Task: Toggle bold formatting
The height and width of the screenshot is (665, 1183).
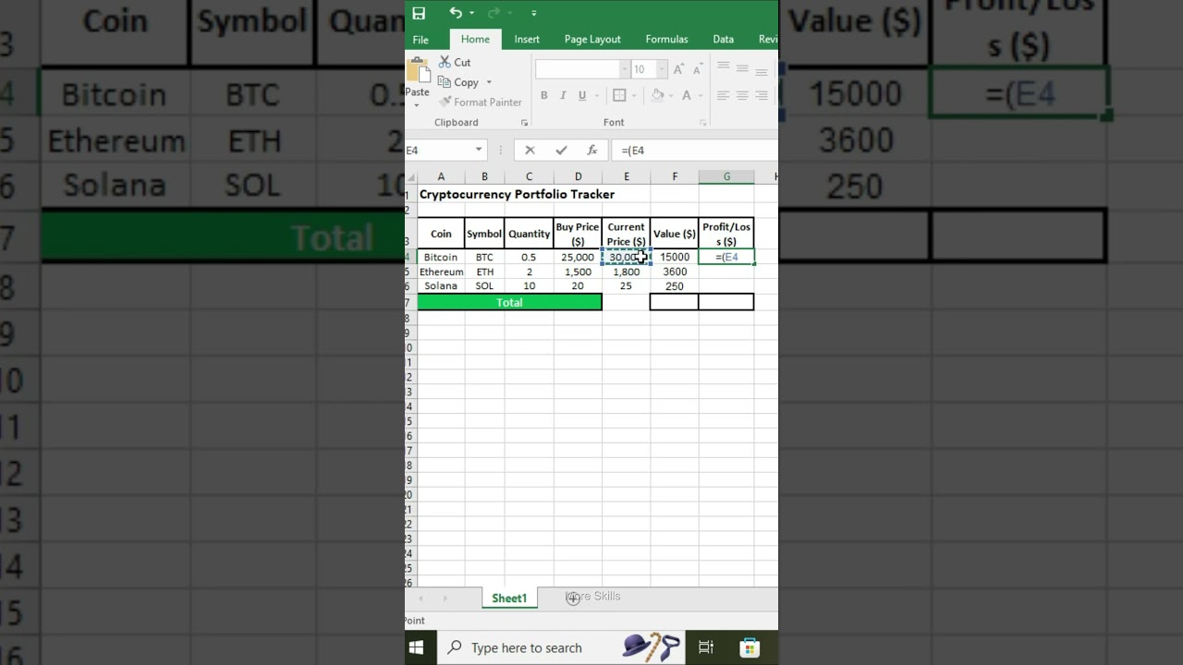Action: [544, 95]
